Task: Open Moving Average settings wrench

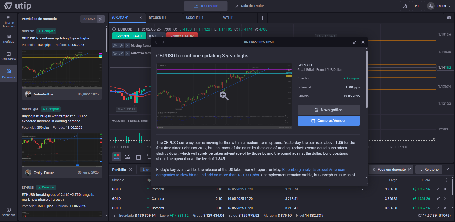Action: [121, 46]
